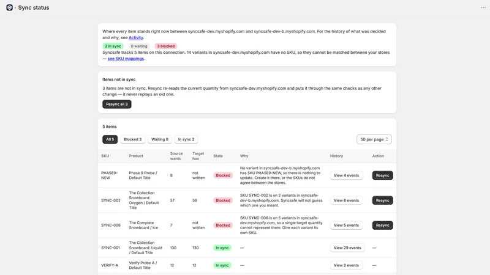Click the Syncsafe app icon in breadcrumb

[9, 7]
